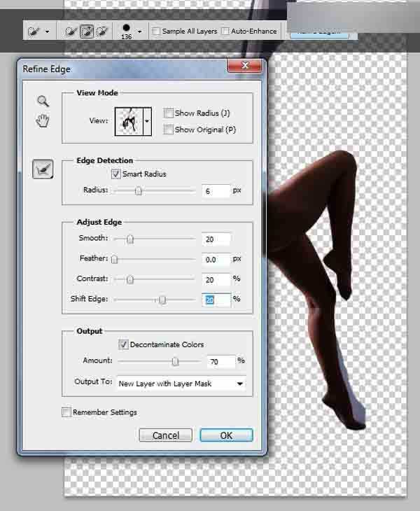Click the Cancel button

[x=165, y=435]
